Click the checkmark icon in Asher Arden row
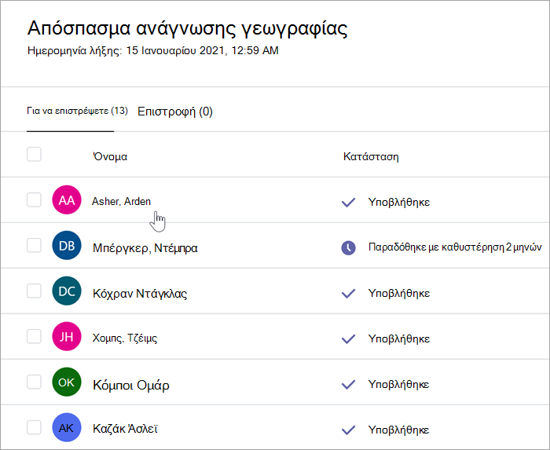The image size is (550, 450). 348,202
